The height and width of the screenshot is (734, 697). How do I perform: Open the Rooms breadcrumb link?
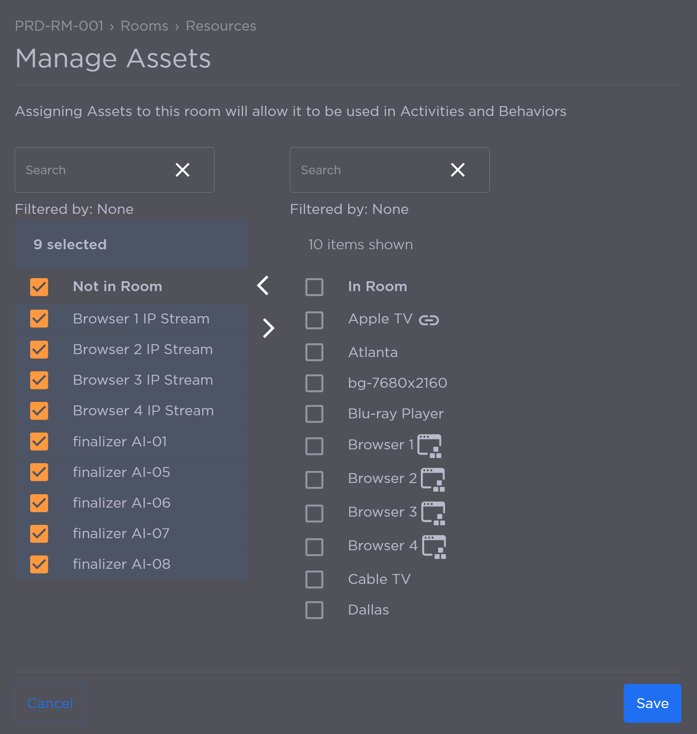pos(144,26)
